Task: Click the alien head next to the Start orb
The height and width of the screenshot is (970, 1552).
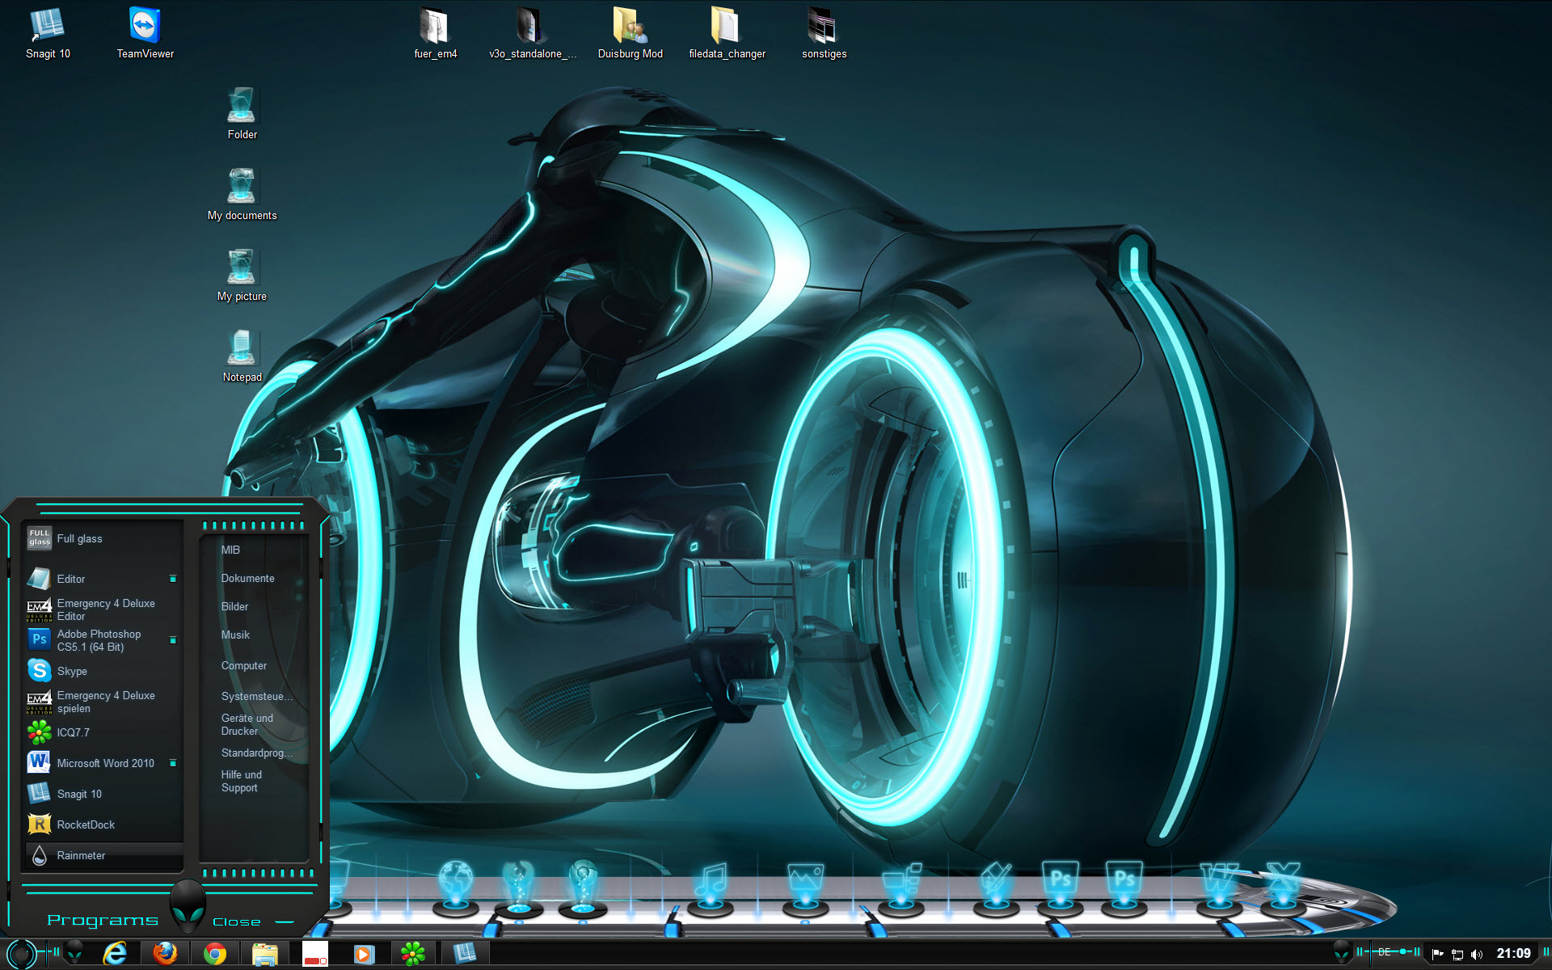Action: 74,953
